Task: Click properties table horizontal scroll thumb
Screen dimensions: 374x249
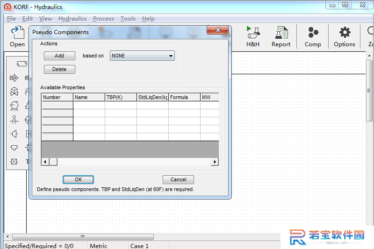Action: tap(53, 162)
